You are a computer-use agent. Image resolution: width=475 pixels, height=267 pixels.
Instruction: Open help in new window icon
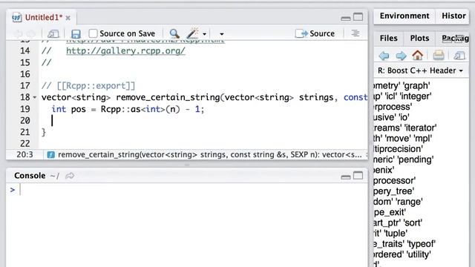pos(459,56)
